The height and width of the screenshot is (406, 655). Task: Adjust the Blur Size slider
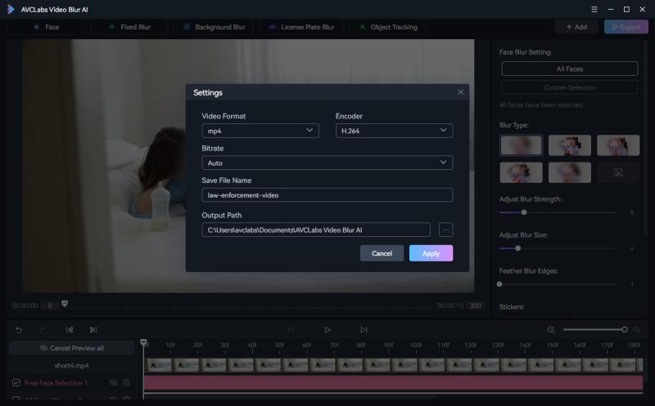pos(518,248)
